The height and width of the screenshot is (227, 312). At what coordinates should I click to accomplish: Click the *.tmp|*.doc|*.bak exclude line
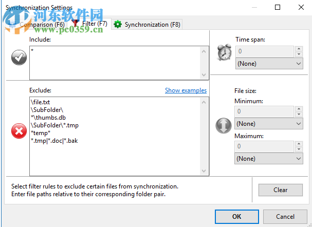click(54, 141)
